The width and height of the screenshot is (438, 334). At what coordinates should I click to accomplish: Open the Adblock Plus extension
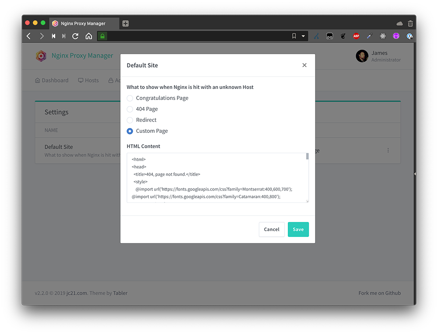point(356,36)
